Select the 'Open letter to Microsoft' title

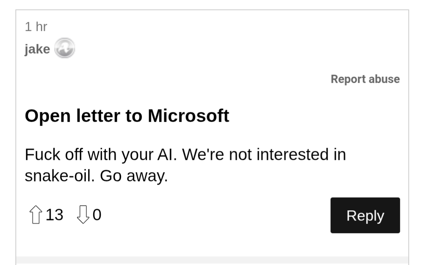tap(127, 116)
